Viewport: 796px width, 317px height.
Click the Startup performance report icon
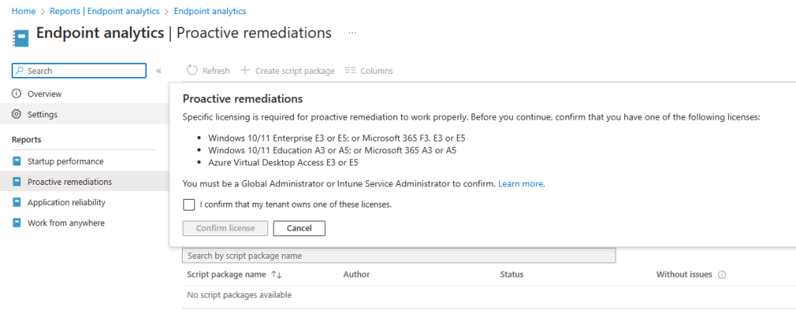[x=17, y=162]
